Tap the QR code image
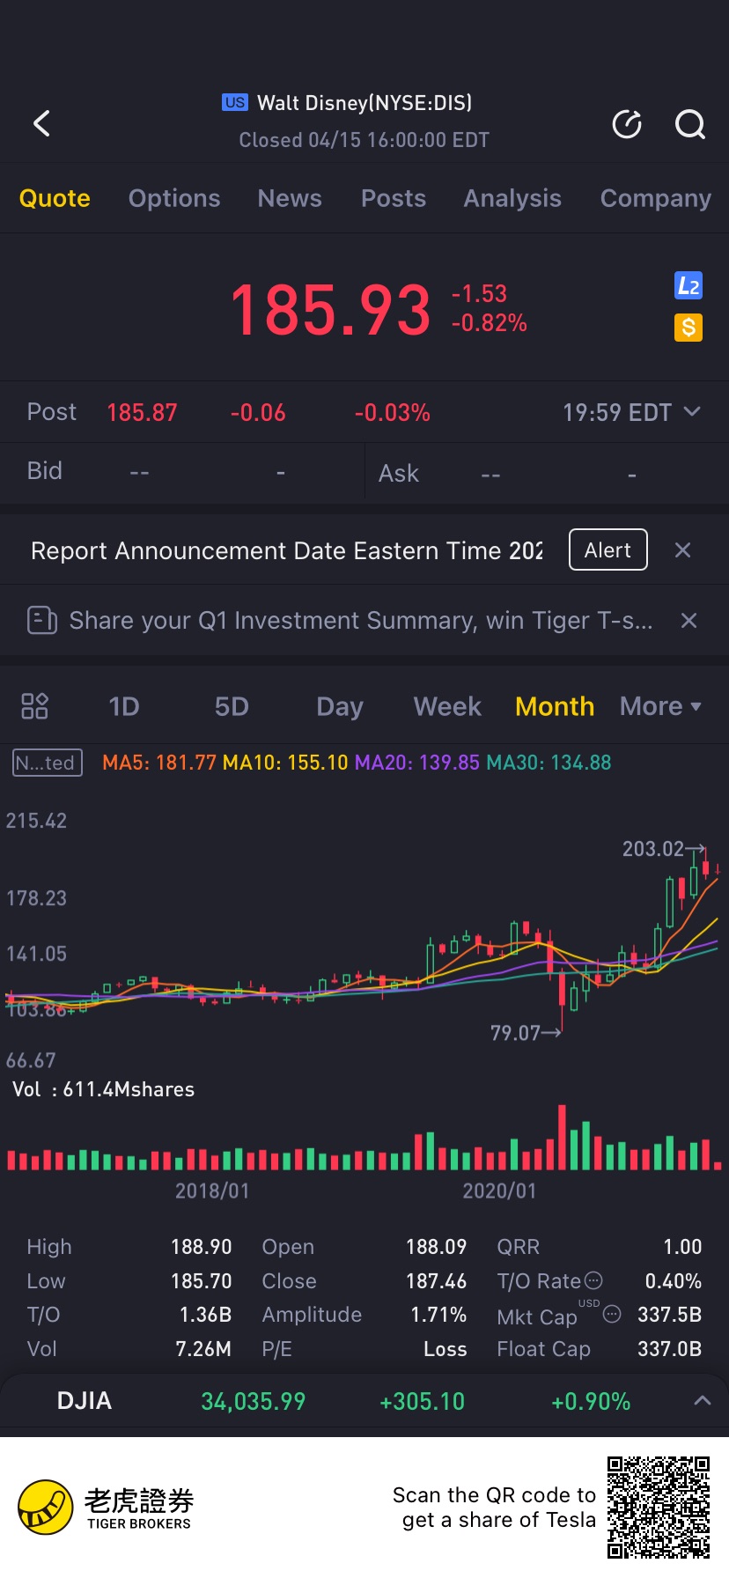 (x=659, y=1508)
